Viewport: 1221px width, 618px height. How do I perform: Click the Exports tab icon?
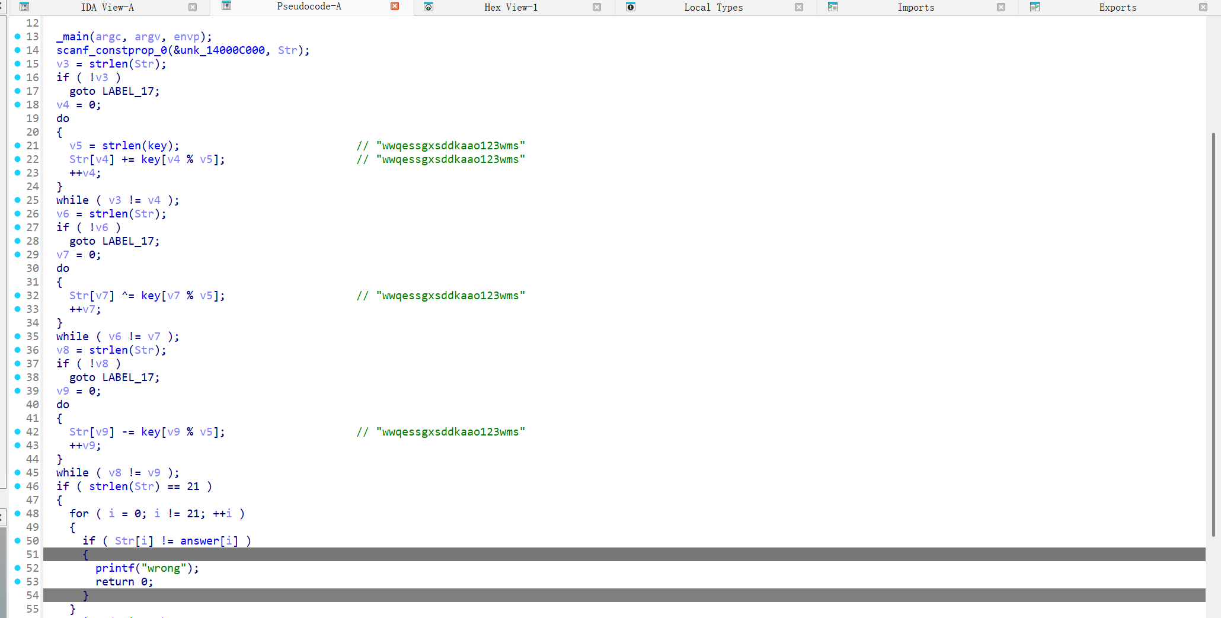[1035, 7]
